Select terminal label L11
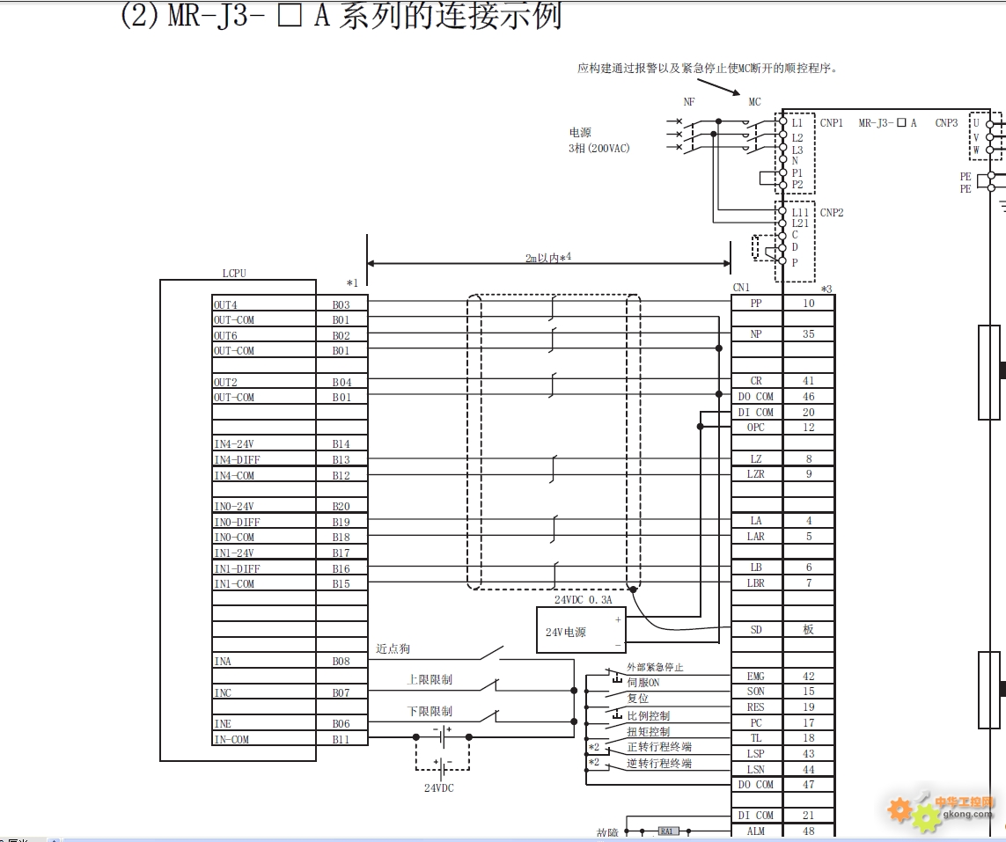 point(800,212)
